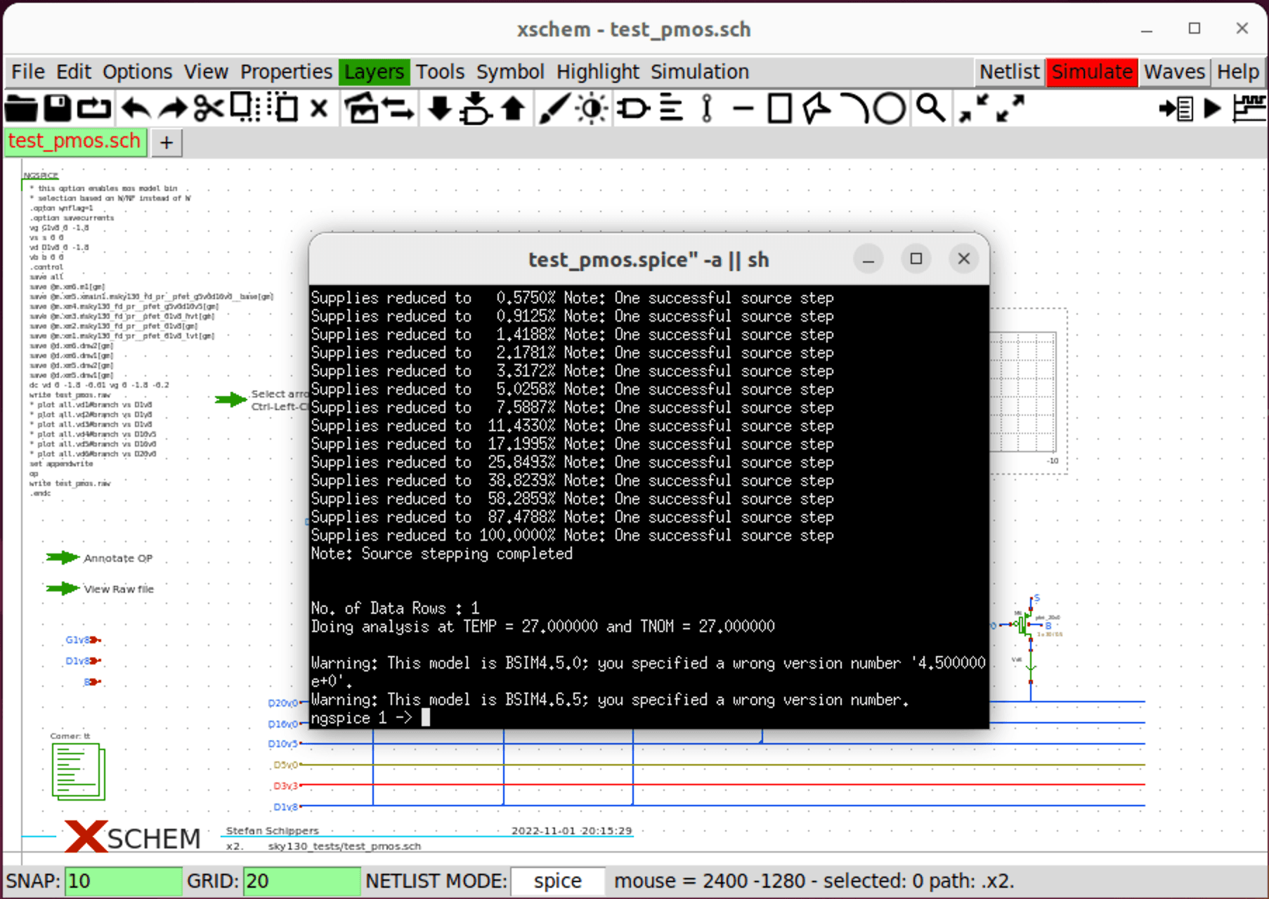The width and height of the screenshot is (1269, 899).
Task: Select the draw arc tool
Action: click(x=855, y=109)
